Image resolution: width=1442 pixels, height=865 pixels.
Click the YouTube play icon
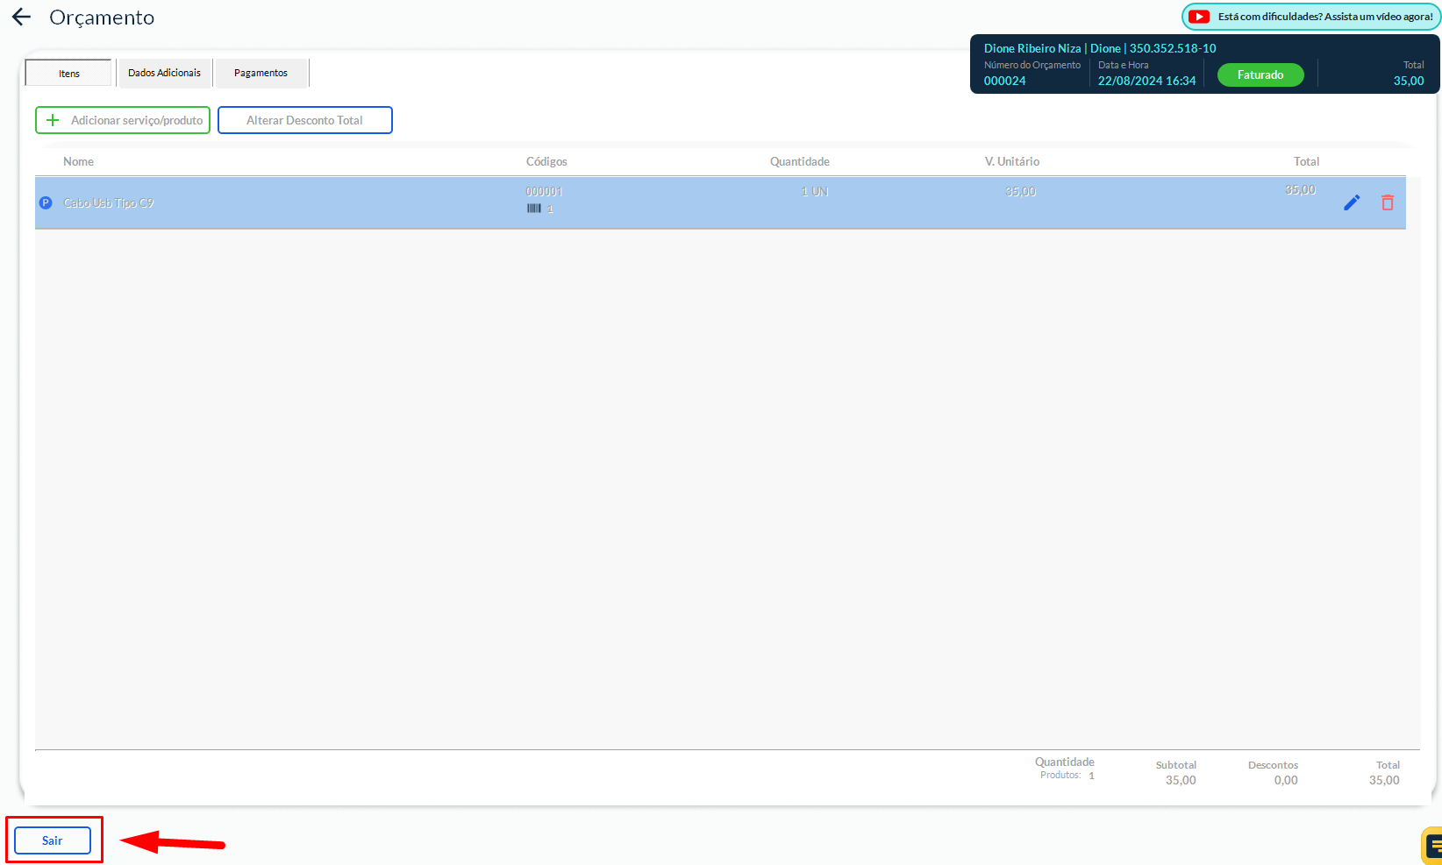pyautogui.click(x=1199, y=17)
